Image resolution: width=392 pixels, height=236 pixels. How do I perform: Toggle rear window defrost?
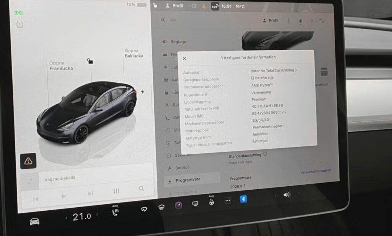point(195,204)
